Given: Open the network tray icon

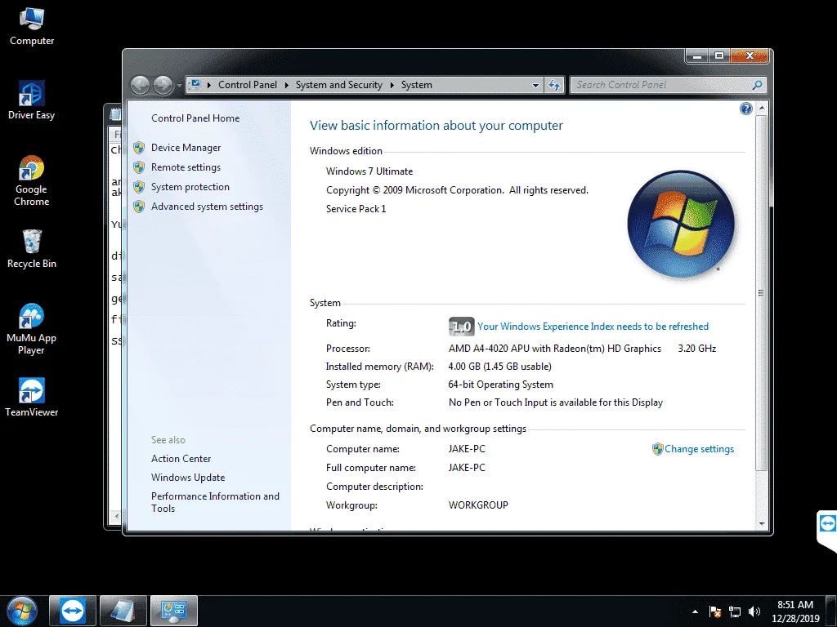Looking at the screenshot, I should pyautogui.click(x=735, y=611).
